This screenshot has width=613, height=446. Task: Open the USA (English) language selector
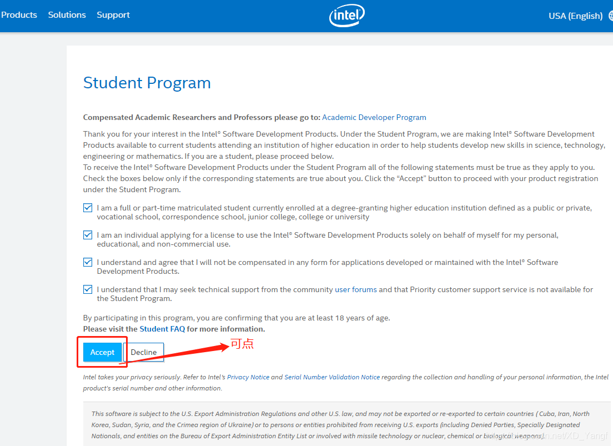pyautogui.click(x=575, y=16)
